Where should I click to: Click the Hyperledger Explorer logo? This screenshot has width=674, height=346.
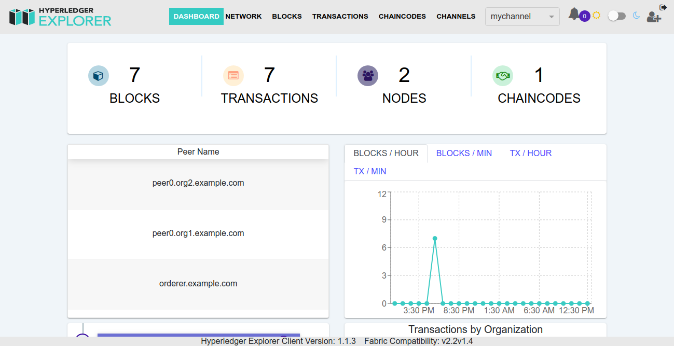60,17
